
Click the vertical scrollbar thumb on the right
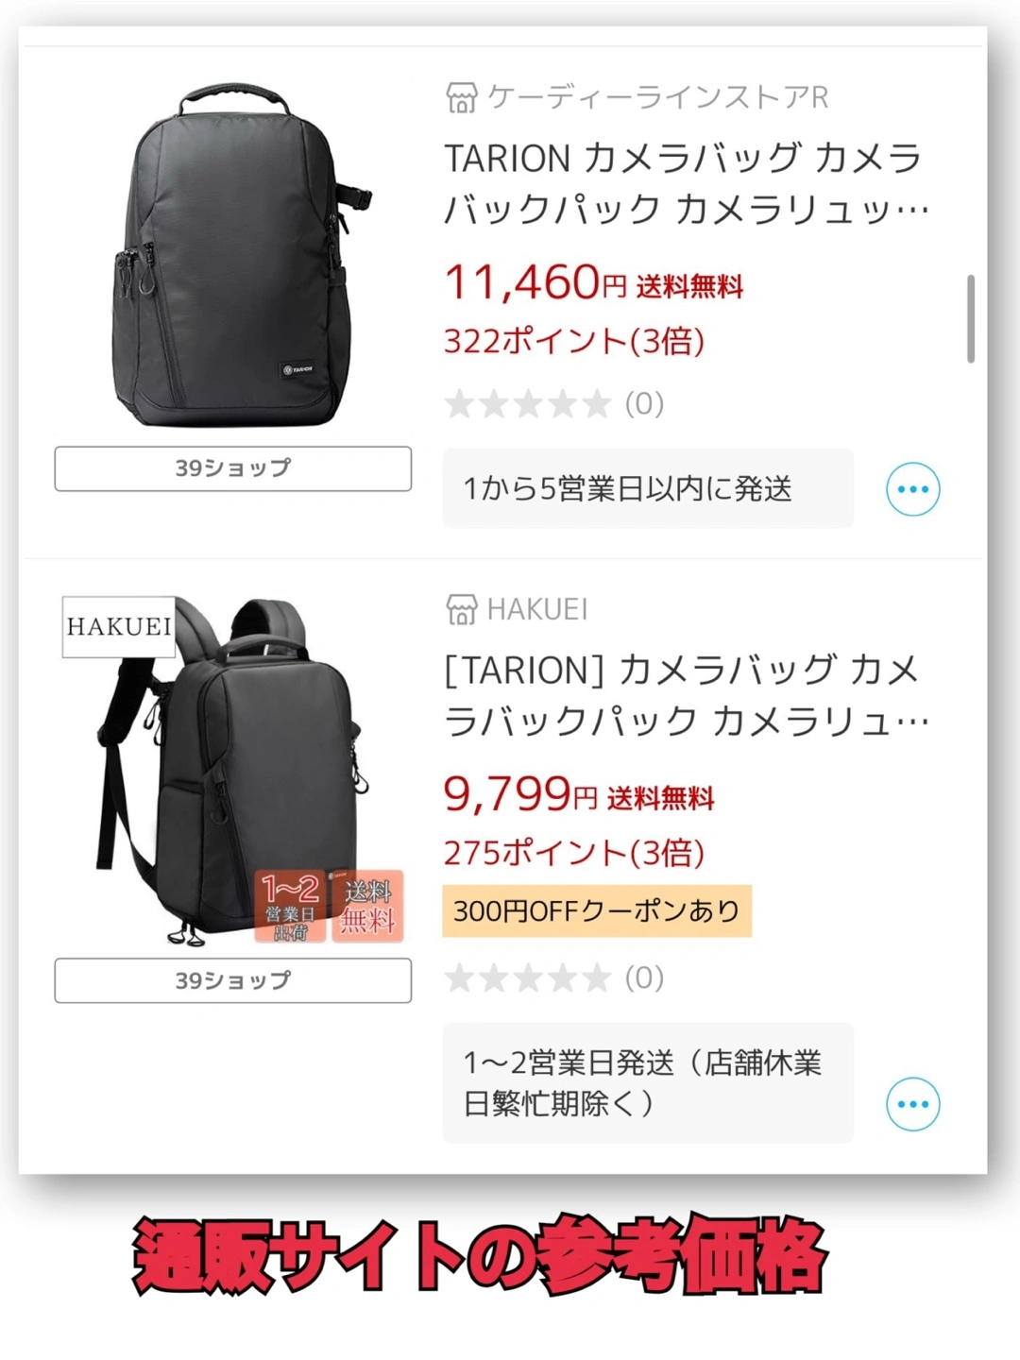click(x=971, y=319)
